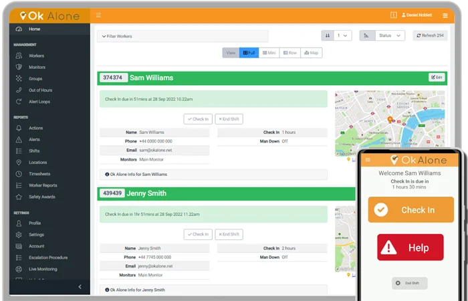Click the Timesheets clock icon
Viewport: 468px width, 301px height.
[19, 174]
